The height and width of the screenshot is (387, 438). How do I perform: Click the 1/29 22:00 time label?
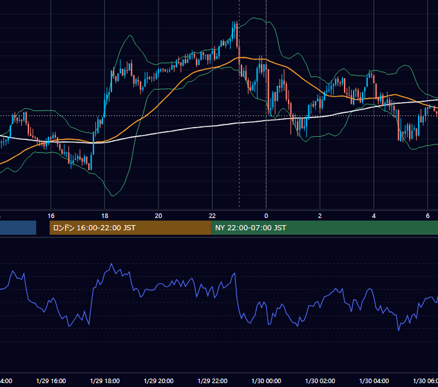click(213, 381)
